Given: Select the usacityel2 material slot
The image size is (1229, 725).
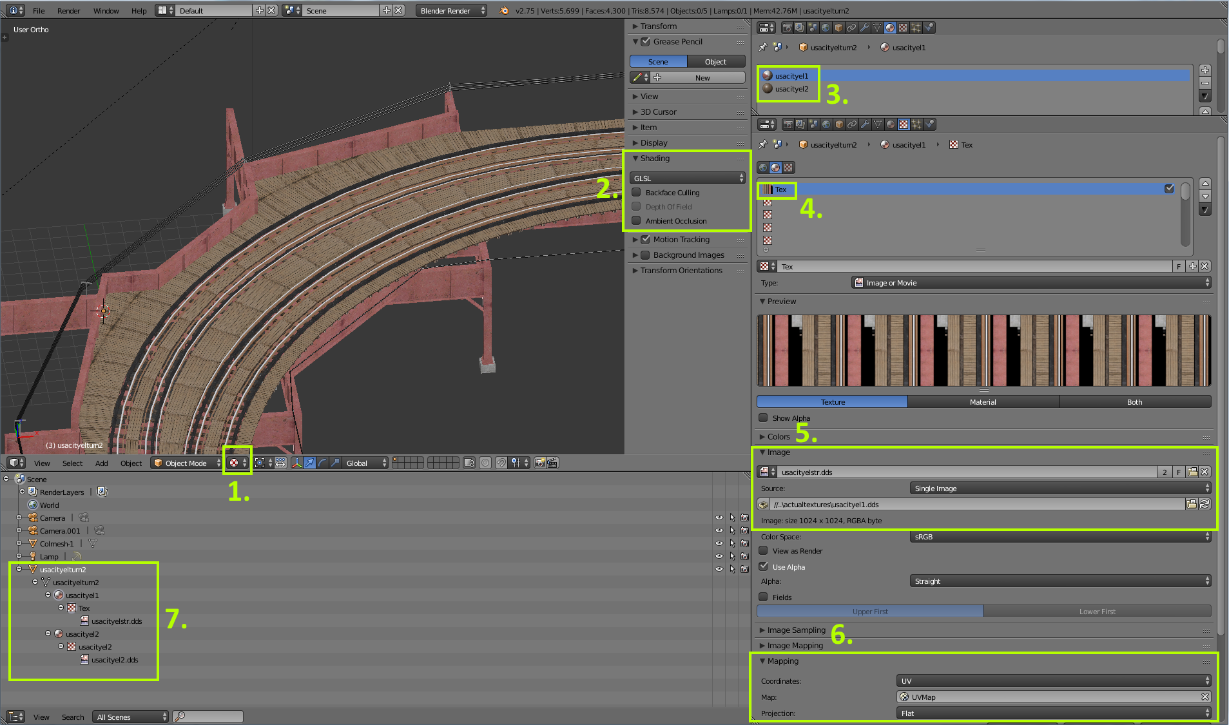Looking at the screenshot, I should (x=791, y=89).
